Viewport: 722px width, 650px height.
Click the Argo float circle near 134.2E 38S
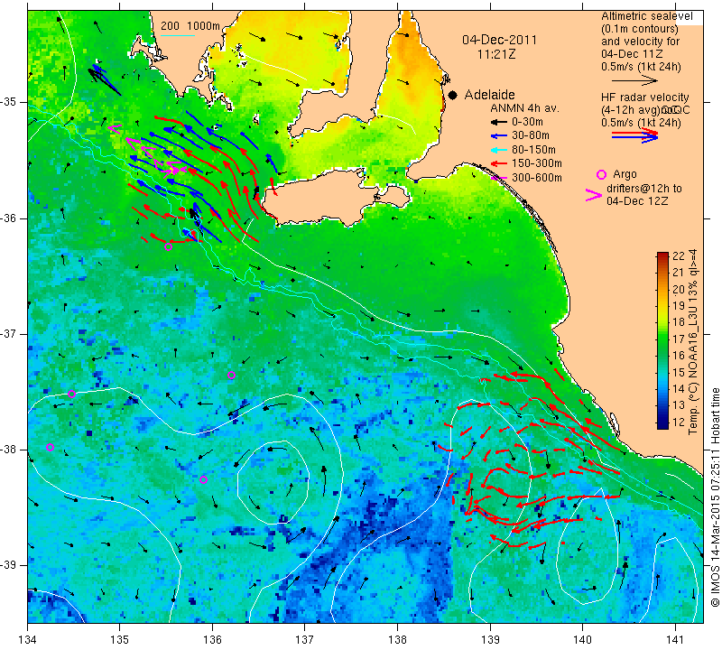[x=51, y=447]
